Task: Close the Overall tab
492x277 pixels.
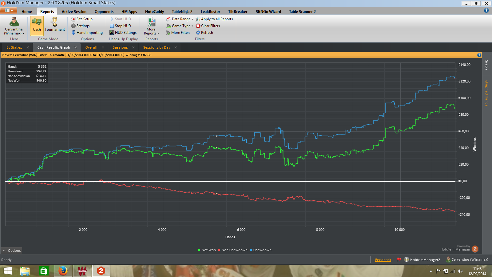Action: (103, 47)
